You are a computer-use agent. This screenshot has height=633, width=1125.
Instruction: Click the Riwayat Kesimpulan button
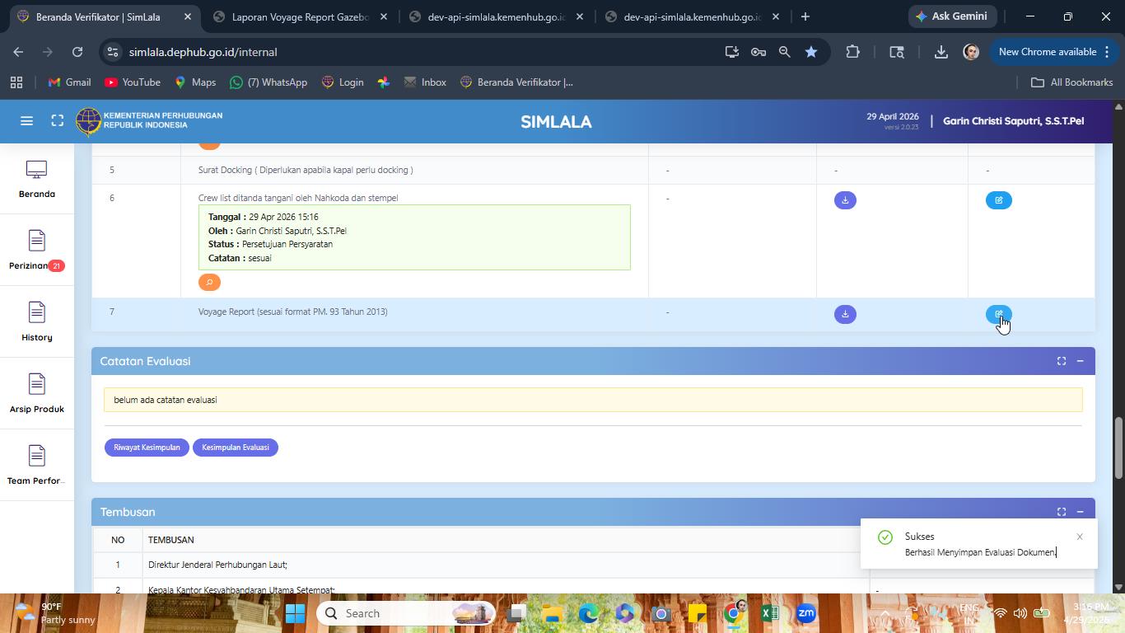(147, 448)
